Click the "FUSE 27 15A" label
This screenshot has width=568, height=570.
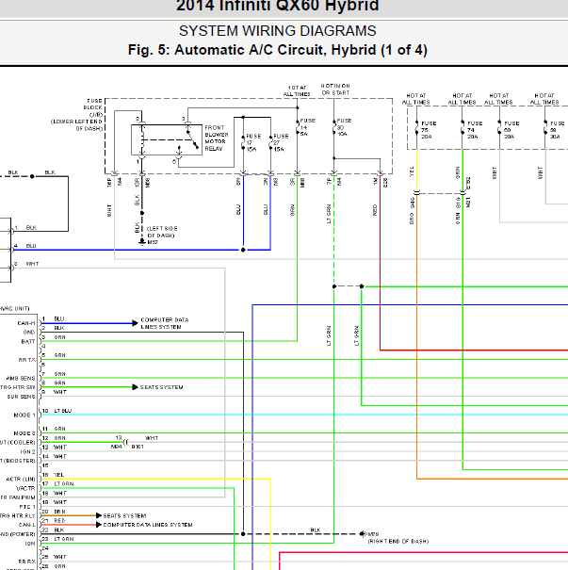click(281, 142)
